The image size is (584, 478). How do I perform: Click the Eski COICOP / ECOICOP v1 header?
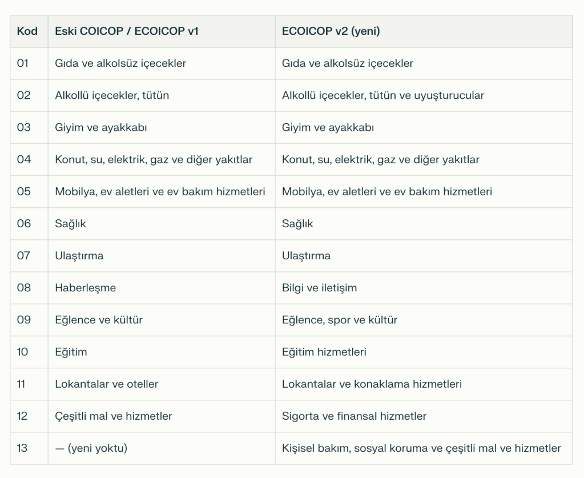click(x=127, y=31)
